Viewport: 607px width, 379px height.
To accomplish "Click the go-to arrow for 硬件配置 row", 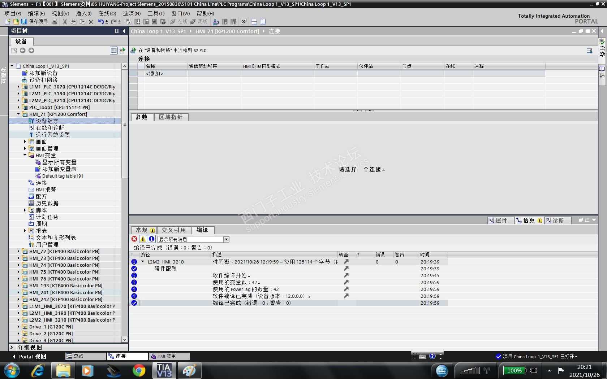I will pyautogui.click(x=346, y=269).
